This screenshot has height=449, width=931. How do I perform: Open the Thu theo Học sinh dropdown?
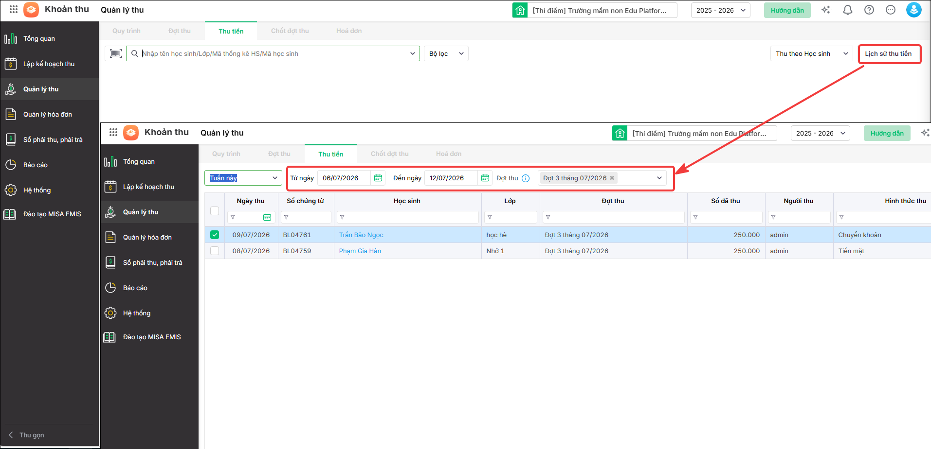tap(812, 53)
